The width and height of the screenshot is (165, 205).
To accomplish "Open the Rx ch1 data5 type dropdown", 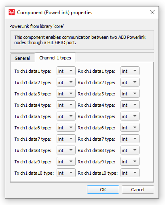I will (130, 116).
